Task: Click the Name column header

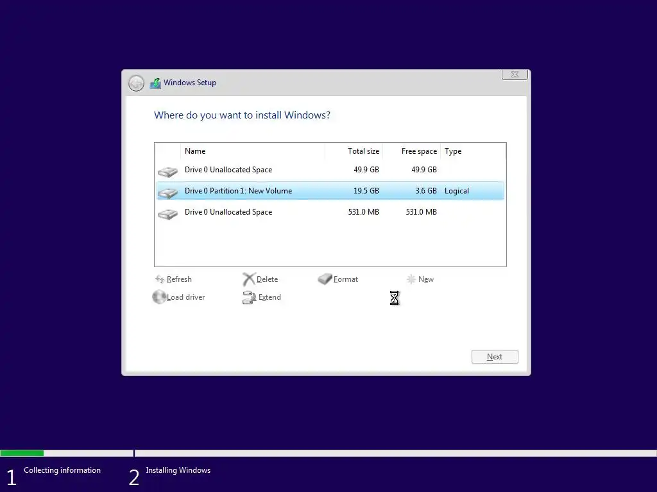Action: 253,151
